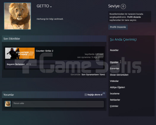Open Atölye Öğeleri workshop items
Screen dimensions: 156x125
tap(117, 87)
